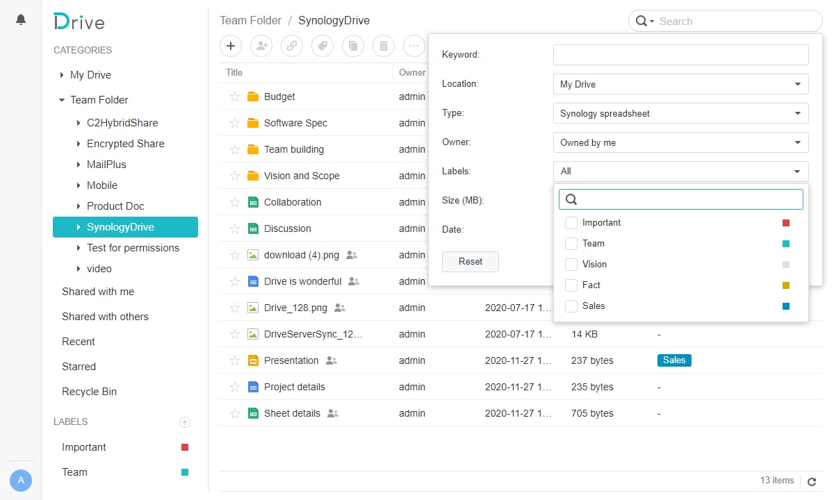The height and width of the screenshot is (500, 834).
Task: Star the Collaboration spreadsheet
Action: point(235,202)
